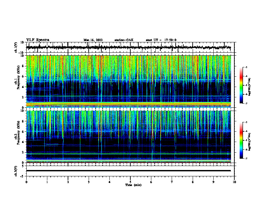Click the 'VLF Spectra' title text

coord(38,40)
